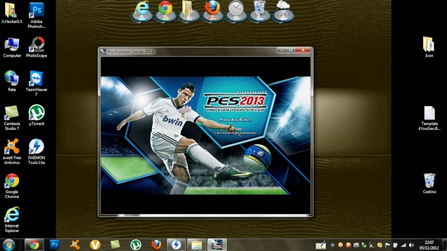Click the Chrome icon in the top dock

tap(165, 11)
